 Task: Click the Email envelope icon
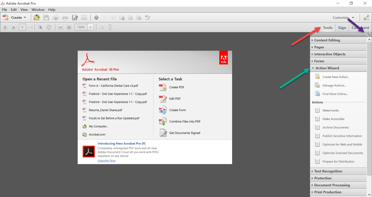pyautogui.click(x=84, y=17)
